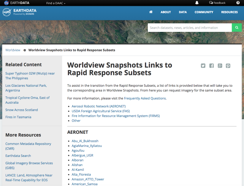Open Super Typhoon 02W (Wutip) link
Screen dimensions: 244x186
(x=30, y=76)
